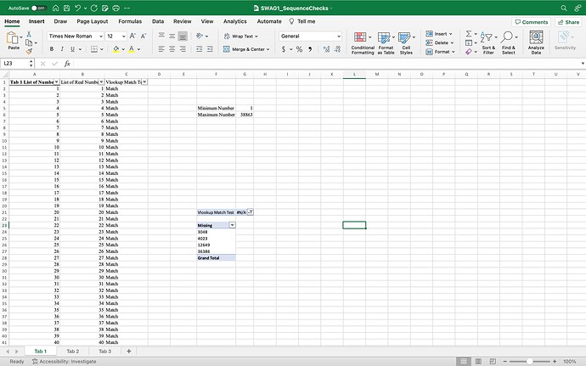The height and width of the screenshot is (366, 586).
Task: Align cell contents to the left
Action: 161,49
